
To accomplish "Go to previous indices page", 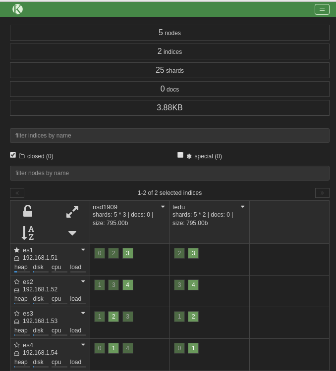I will (x=17, y=193).
